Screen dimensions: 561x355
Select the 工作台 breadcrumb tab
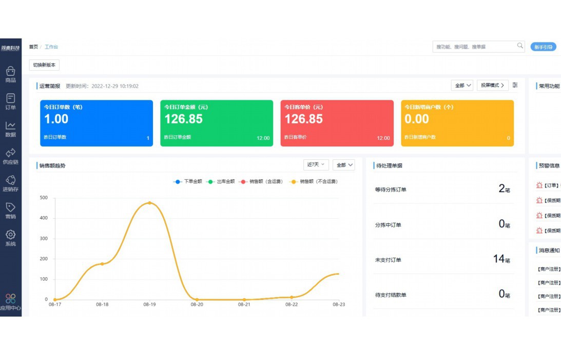52,47
